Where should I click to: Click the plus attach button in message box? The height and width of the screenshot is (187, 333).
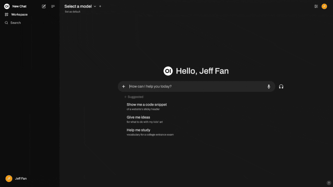[124, 86]
